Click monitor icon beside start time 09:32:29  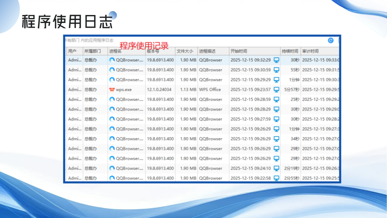point(277,60)
